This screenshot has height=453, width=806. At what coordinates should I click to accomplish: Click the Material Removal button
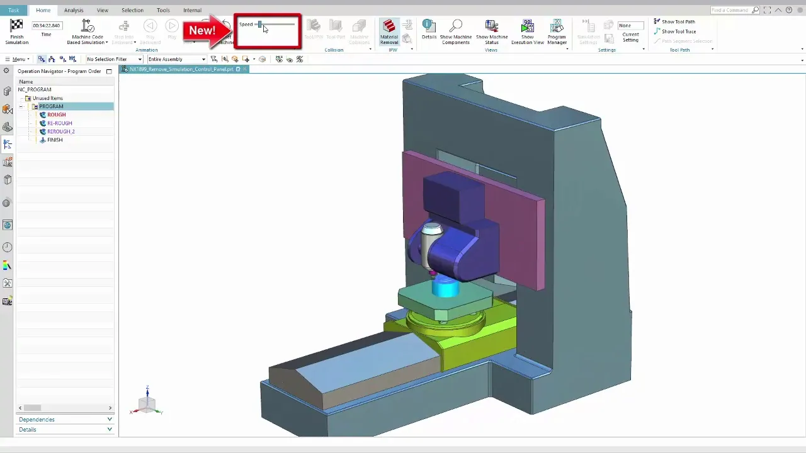389,31
